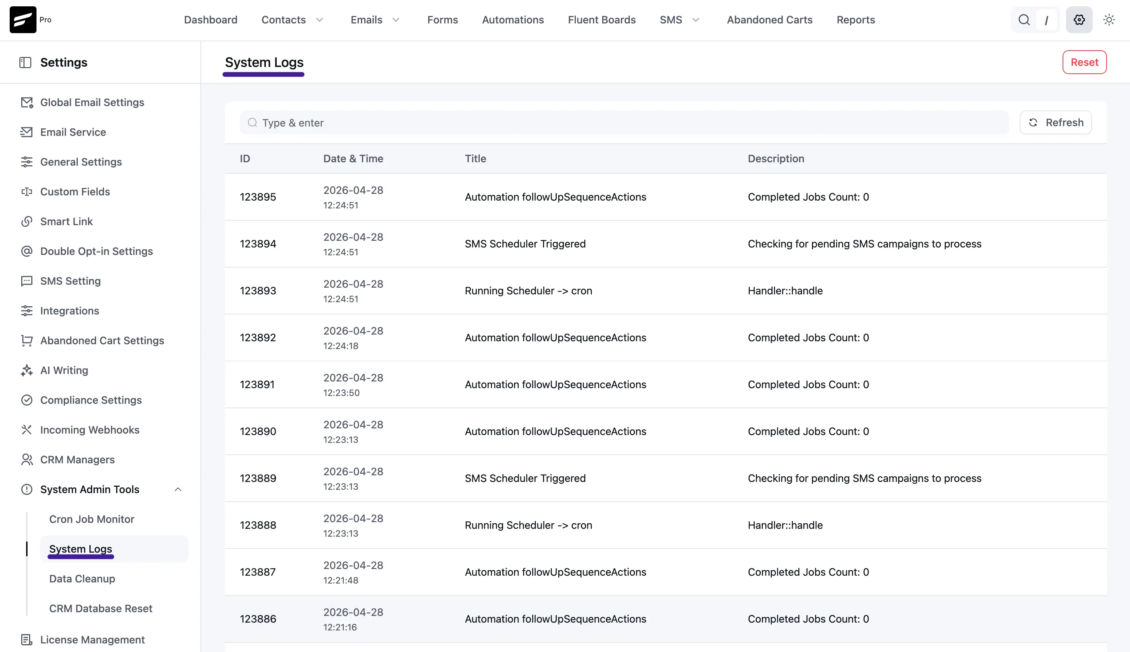This screenshot has height=652, width=1130.
Task: Go to the Forms page
Action: click(442, 20)
